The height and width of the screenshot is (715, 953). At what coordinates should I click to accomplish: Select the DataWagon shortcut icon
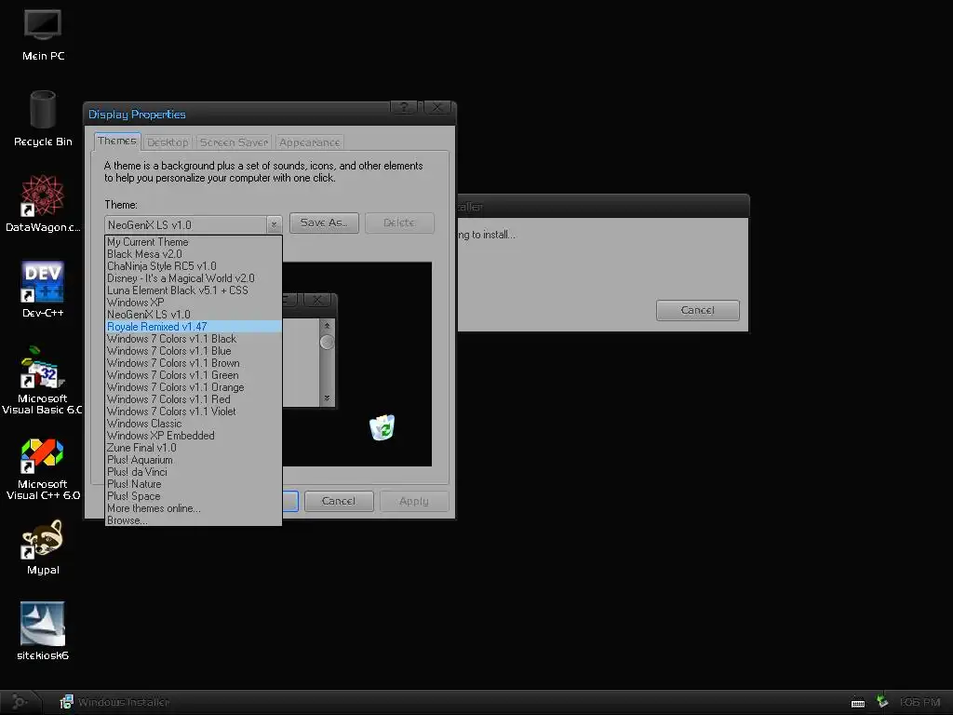[x=43, y=204]
